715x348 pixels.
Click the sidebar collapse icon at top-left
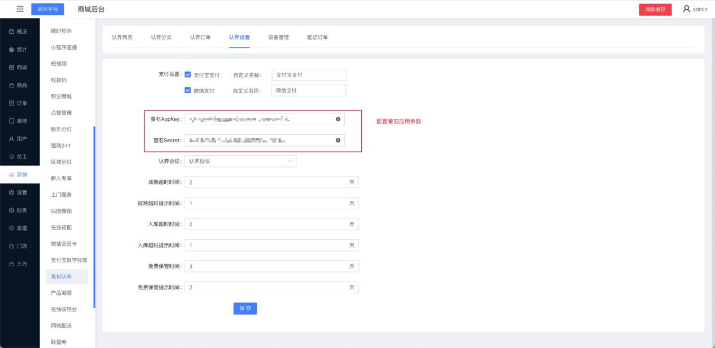pos(20,9)
